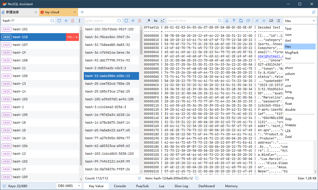Jump to previous search result arrow
The width and height of the screenshot is (318, 190).
pyautogui.click(x=234, y=21)
